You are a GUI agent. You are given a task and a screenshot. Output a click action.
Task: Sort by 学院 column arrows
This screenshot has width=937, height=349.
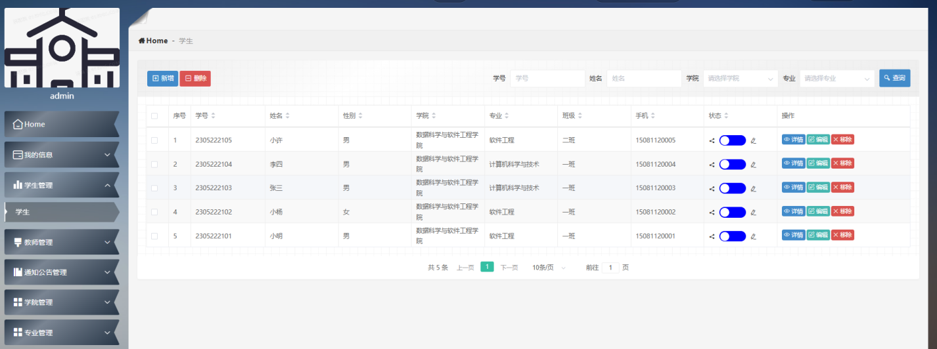[x=433, y=115]
